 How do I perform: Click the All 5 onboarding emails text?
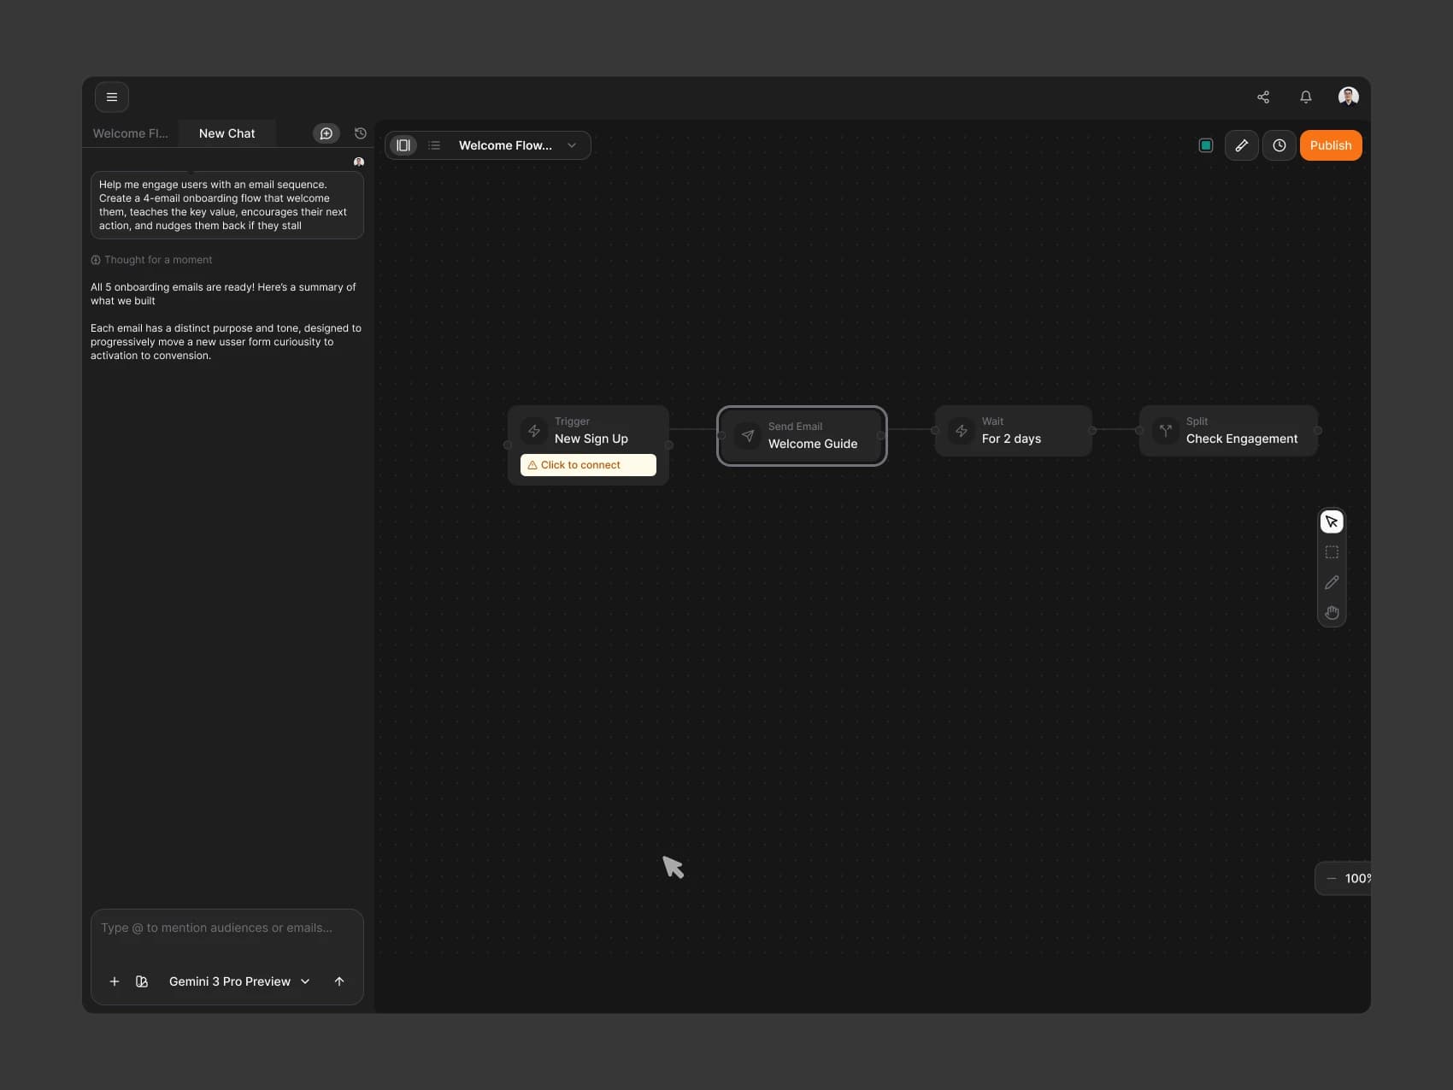pyautogui.click(x=223, y=294)
